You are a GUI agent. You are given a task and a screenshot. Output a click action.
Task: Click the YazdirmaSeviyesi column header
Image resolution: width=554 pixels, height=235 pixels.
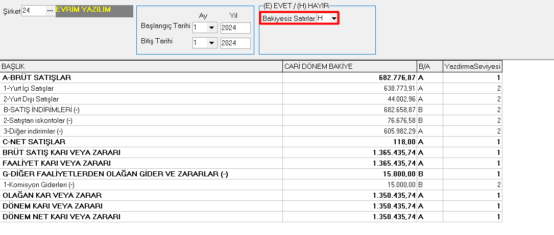pos(472,66)
